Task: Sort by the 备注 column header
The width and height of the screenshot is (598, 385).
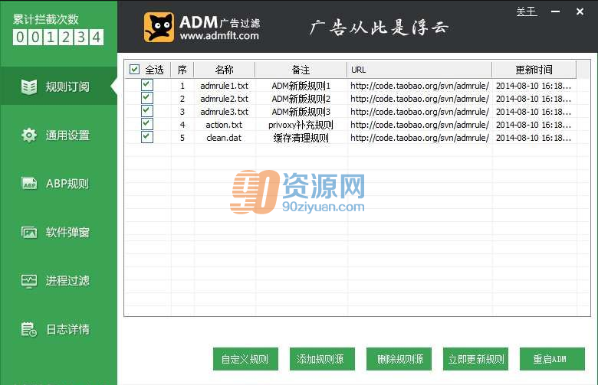Action: [x=301, y=70]
